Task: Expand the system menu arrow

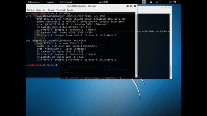Action: pyautogui.click(x=178, y=2)
